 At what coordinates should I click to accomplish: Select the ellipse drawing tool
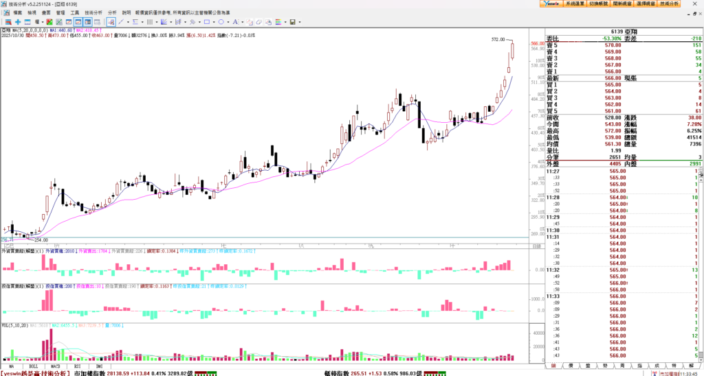(221, 22)
